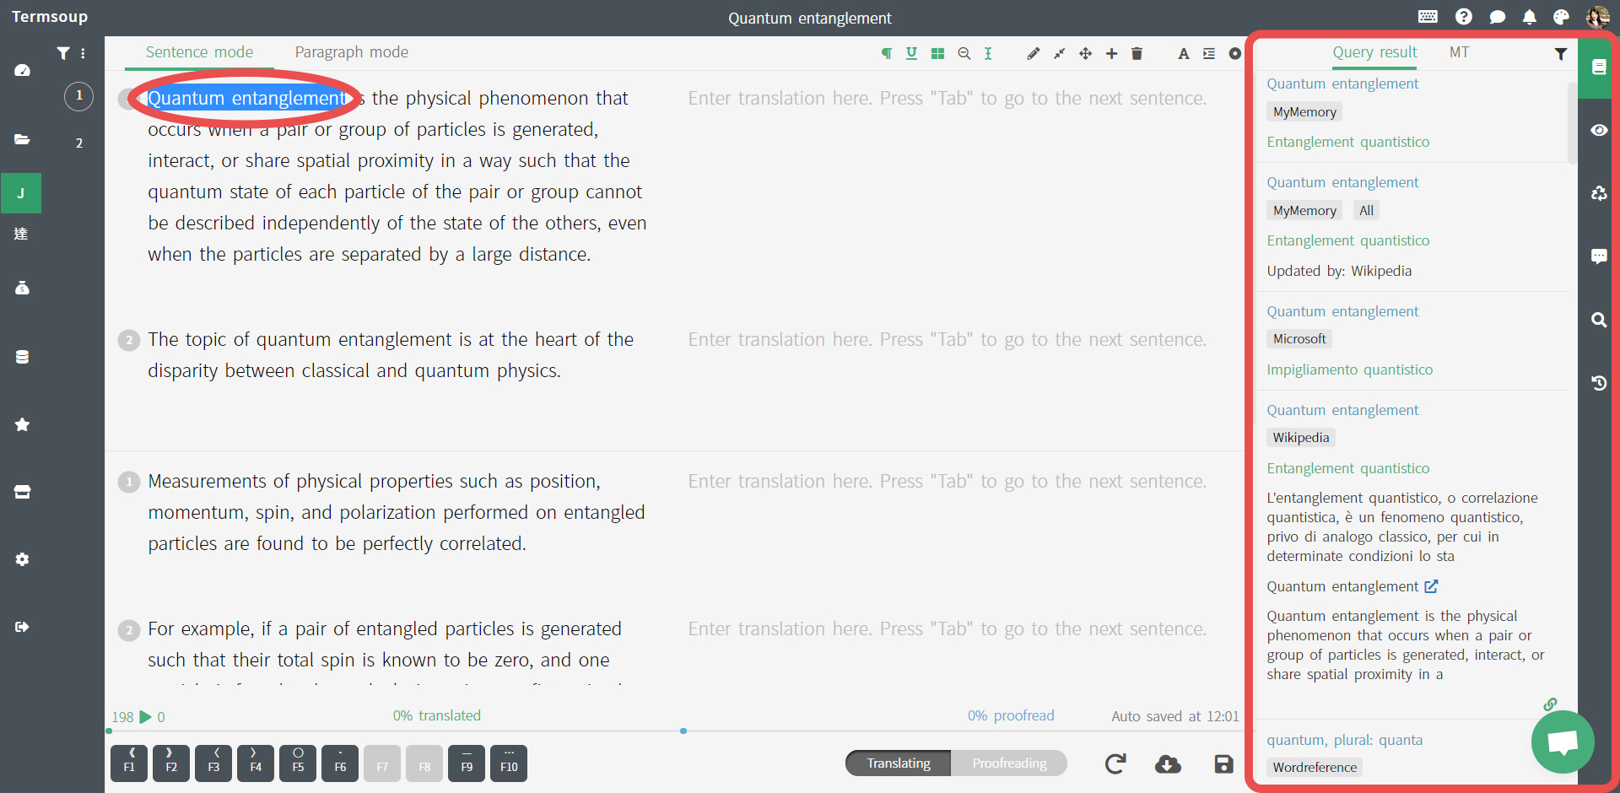
Task: Click the plus add icon in toolbar
Action: (1111, 53)
